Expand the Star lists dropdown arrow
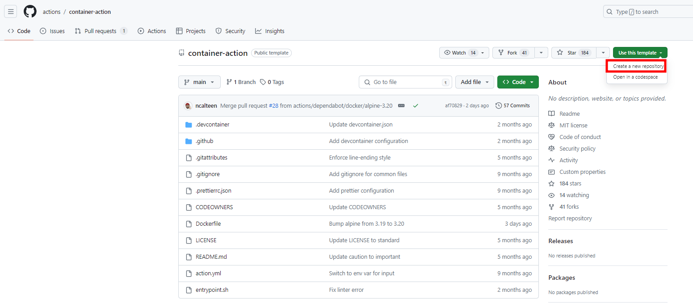Image resolution: width=693 pixels, height=303 pixels. pyautogui.click(x=603, y=53)
